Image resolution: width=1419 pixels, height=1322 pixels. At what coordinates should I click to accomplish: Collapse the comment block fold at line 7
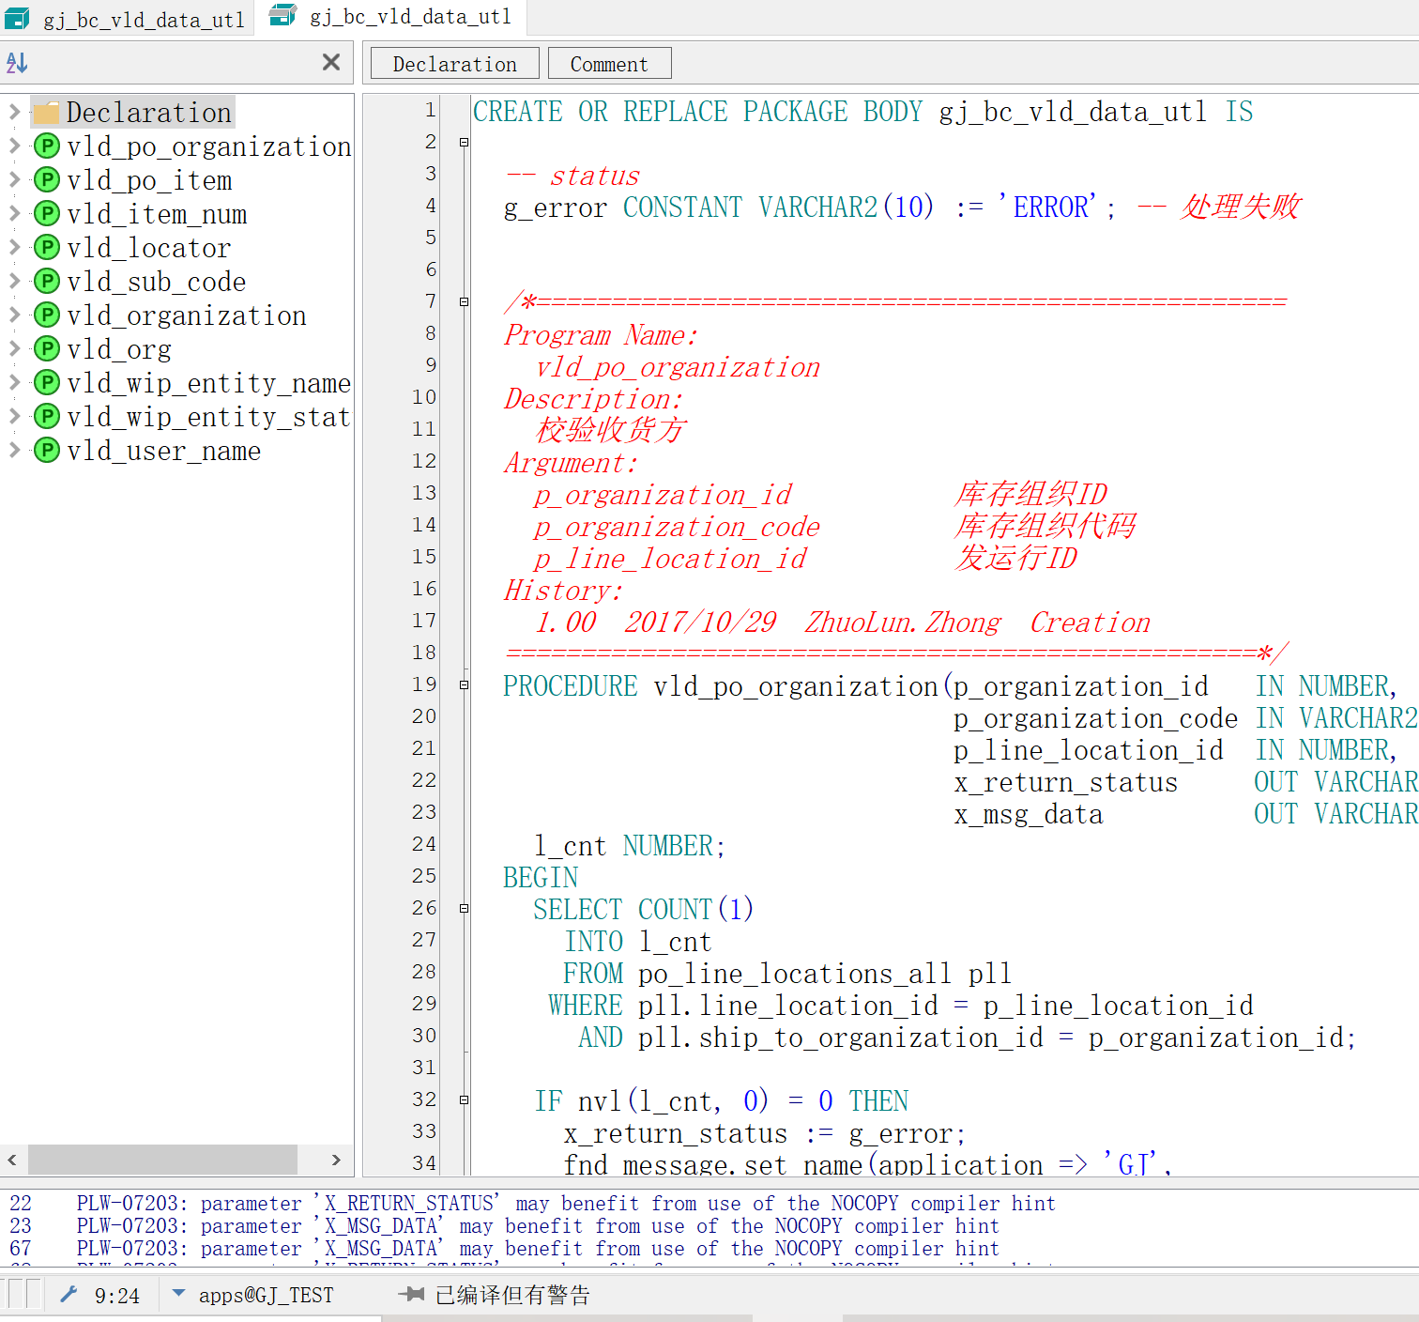pyautogui.click(x=464, y=302)
